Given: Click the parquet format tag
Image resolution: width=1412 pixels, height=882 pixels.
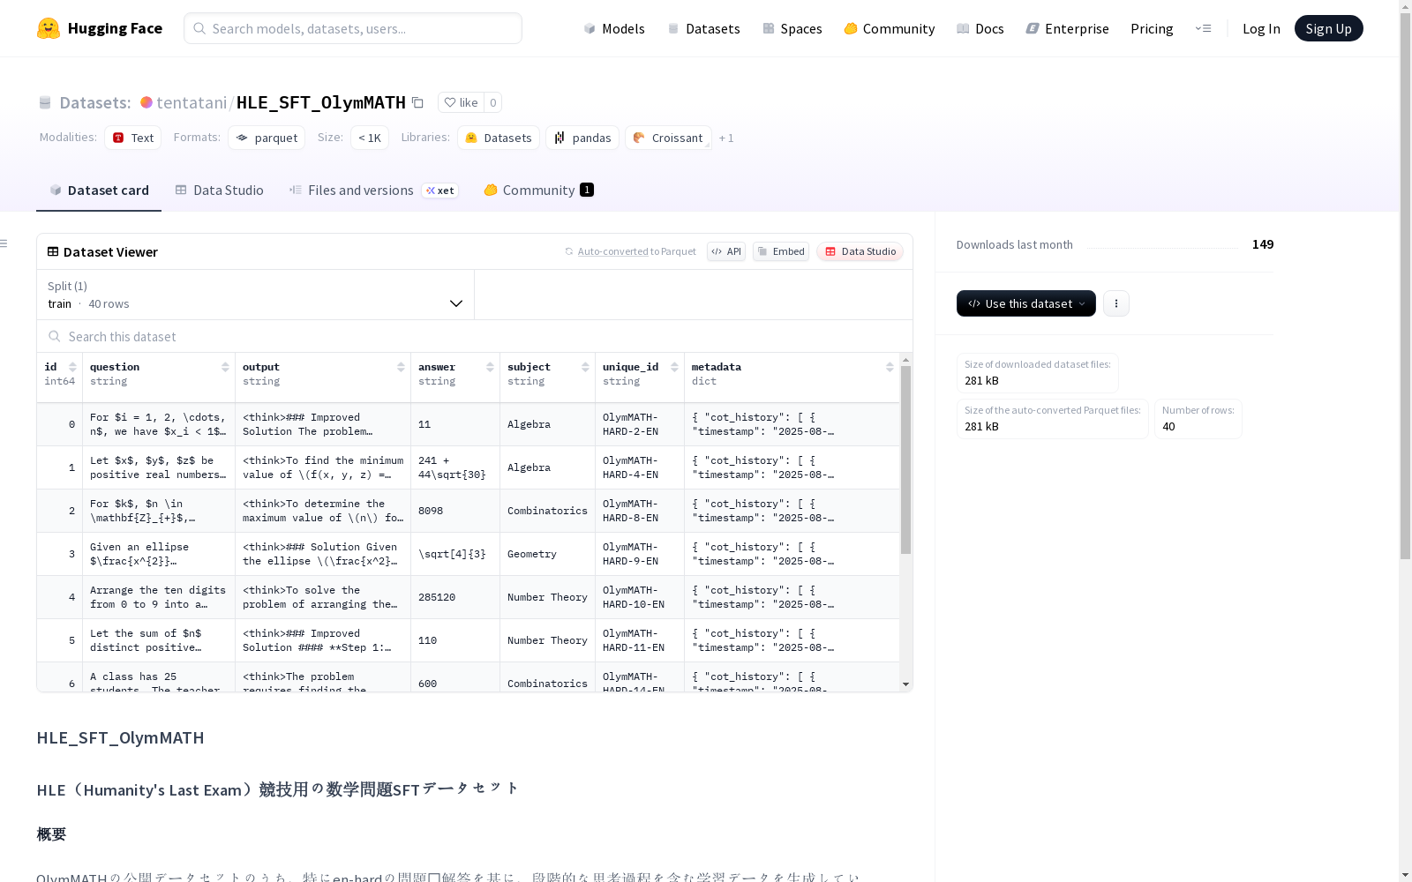Looking at the screenshot, I should [x=267, y=138].
